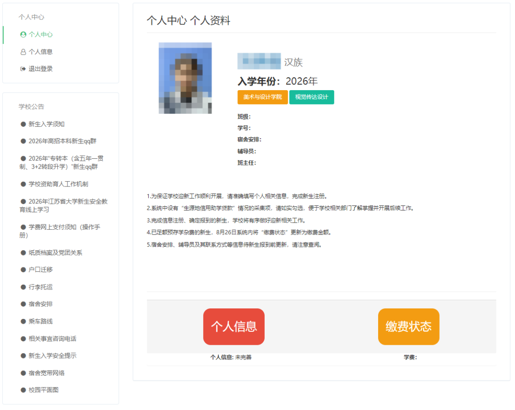Screen dimensions: 515x410
Task: Open the 校园平面图 announcement
Action: pos(44,390)
